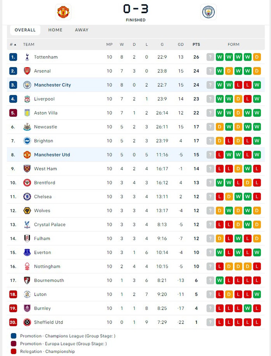Sort the table by the GD column header
The height and width of the screenshot is (356, 271).
[181, 44]
